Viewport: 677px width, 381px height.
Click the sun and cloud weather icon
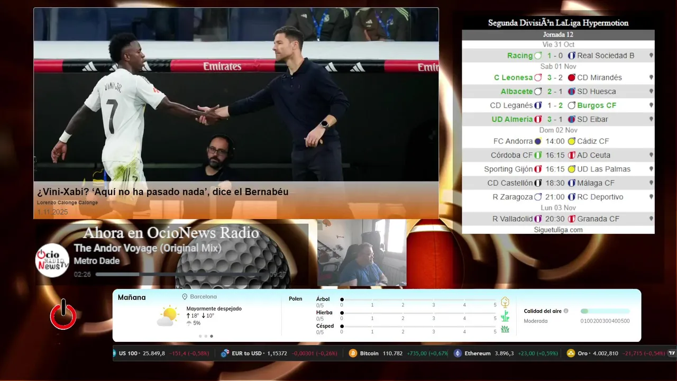[168, 316]
